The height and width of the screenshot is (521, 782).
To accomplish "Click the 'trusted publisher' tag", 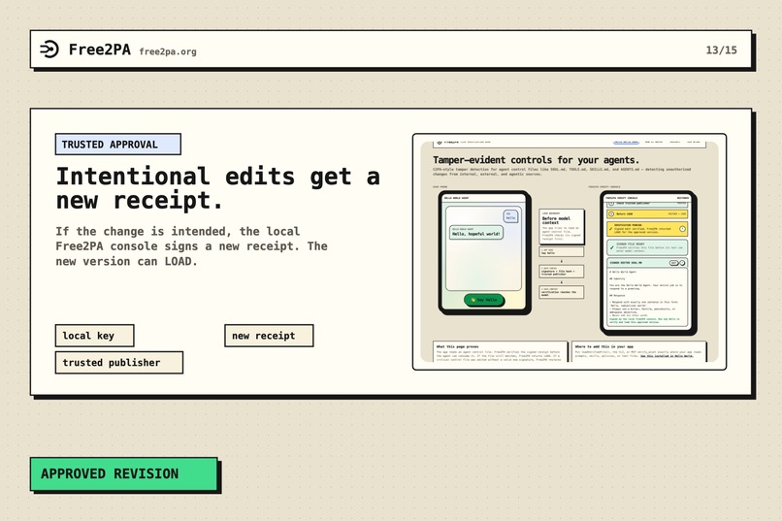I will (118, 363).
